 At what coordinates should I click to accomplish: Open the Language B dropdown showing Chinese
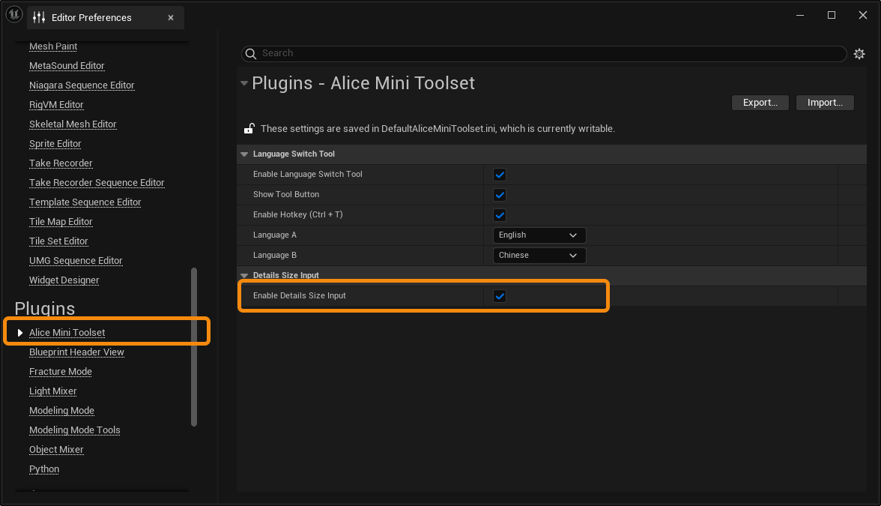pos(539,255)
